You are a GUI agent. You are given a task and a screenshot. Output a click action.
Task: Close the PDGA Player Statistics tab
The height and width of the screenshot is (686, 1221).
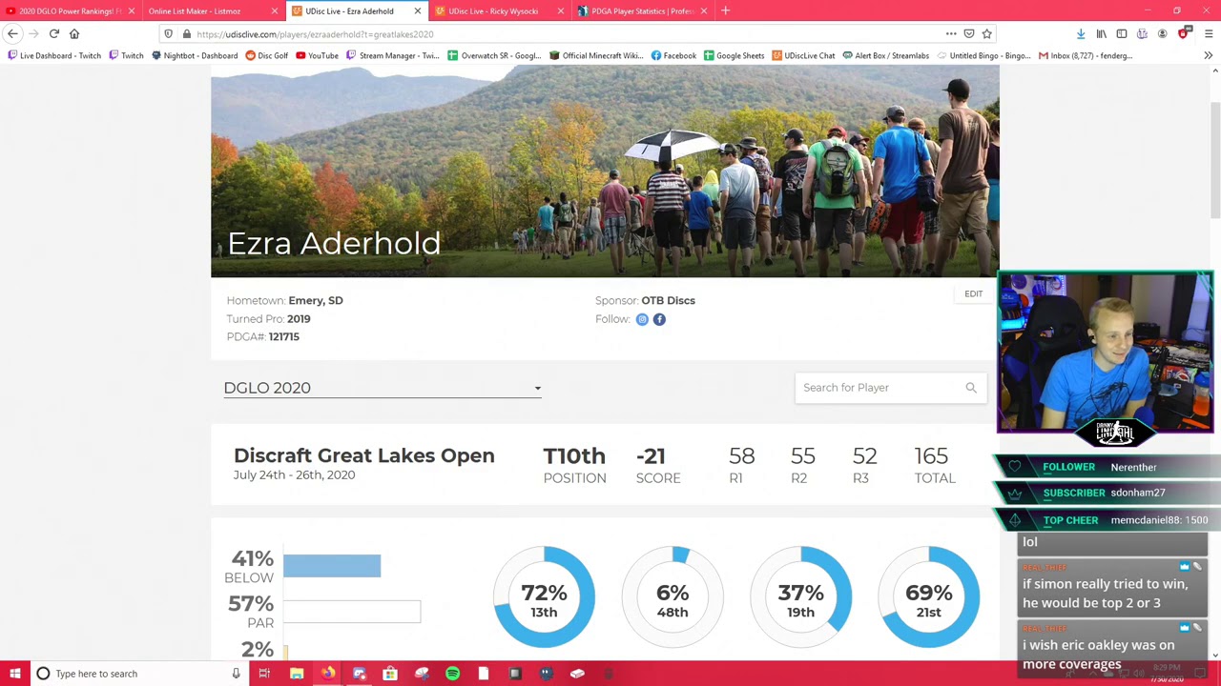coord(704,10)
